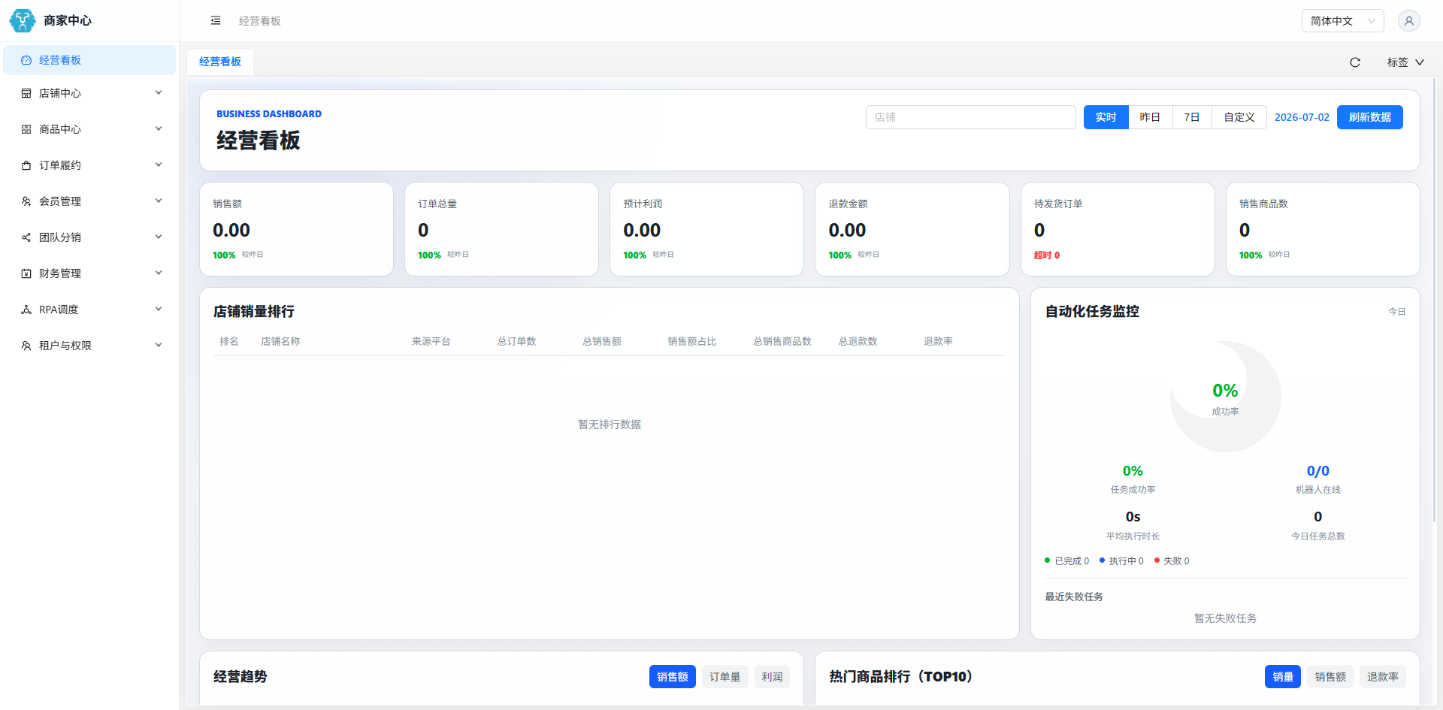
Task: Expand the 标签 dropdown menu
Action: click(1405, 62)
